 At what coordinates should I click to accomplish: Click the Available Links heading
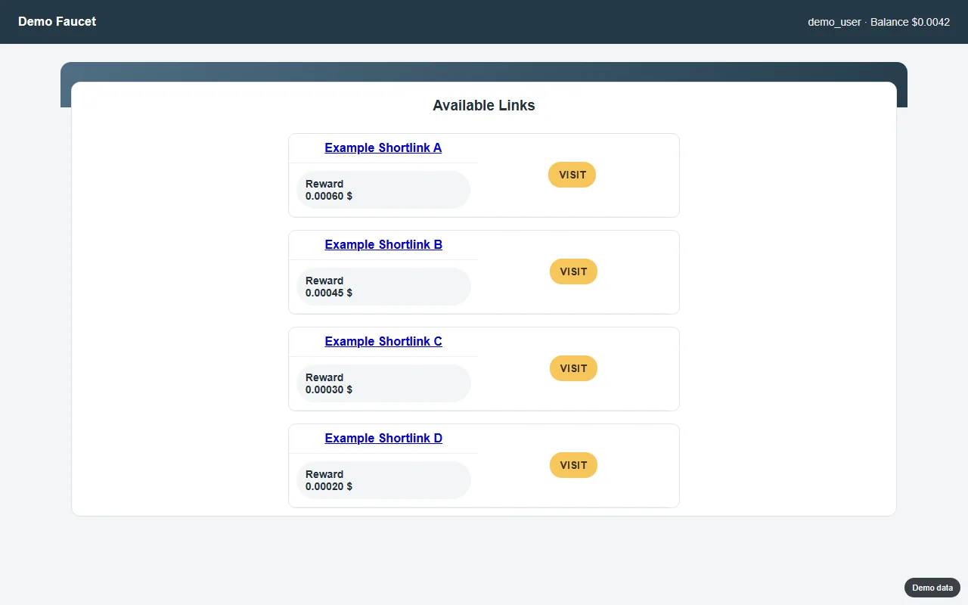click(484, 106)
